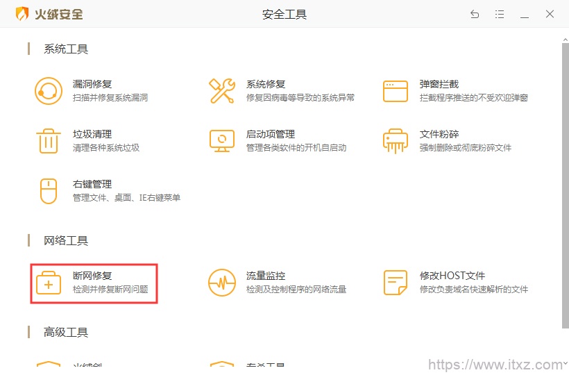Click description 管理各类软件的开机自启动

[296, 148]
